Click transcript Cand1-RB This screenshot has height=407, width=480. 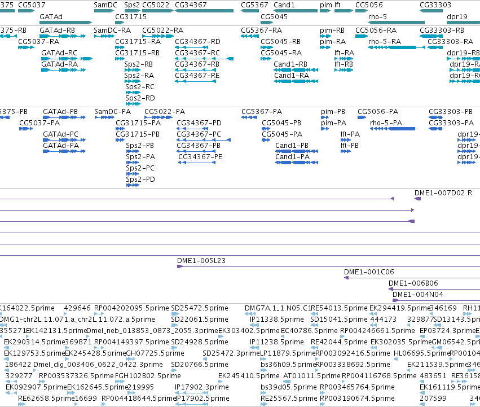point(296,70)
